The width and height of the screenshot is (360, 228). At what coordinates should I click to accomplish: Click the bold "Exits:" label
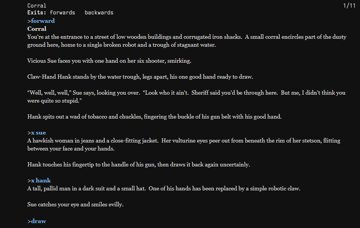point(37,13)
